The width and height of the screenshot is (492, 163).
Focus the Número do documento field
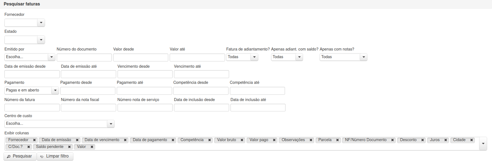tap(84, 57)
